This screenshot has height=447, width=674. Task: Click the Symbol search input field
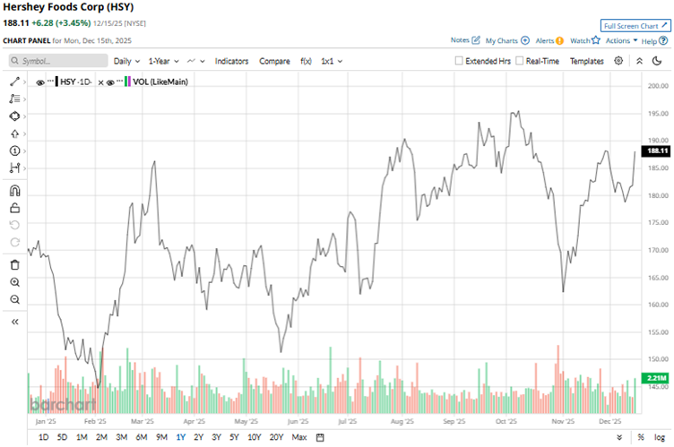58,61
